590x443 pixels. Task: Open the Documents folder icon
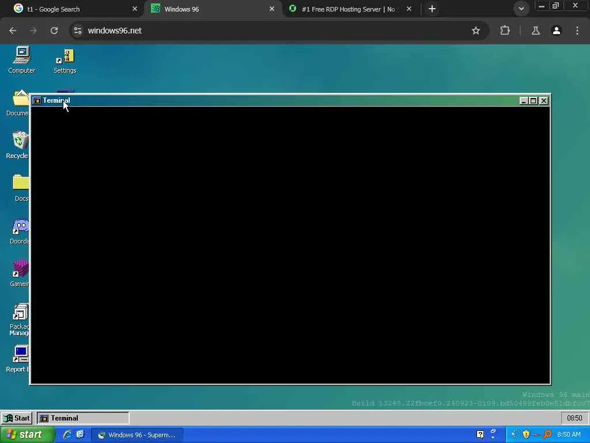[x=18, y=103]
